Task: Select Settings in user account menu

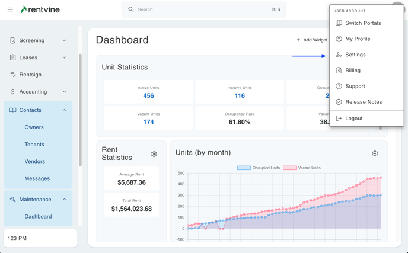Action: click(x=355, y=55)
